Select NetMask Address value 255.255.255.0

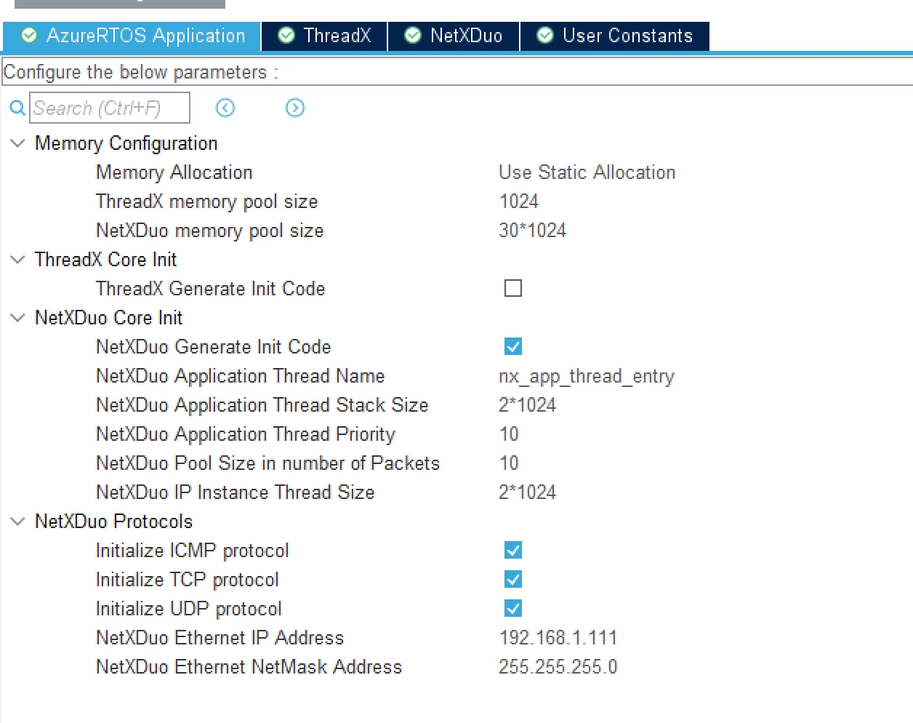(558, 667)
